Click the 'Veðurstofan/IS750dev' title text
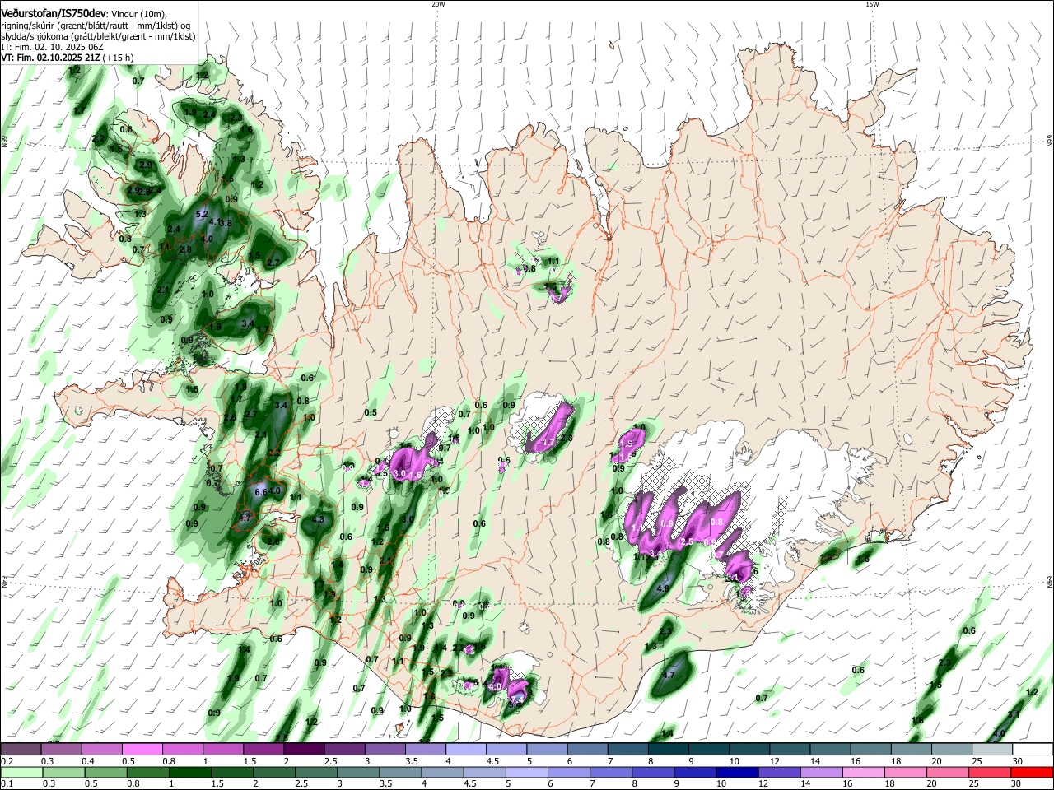This screenshot has height=790, width=1054. tap(54, 13)
